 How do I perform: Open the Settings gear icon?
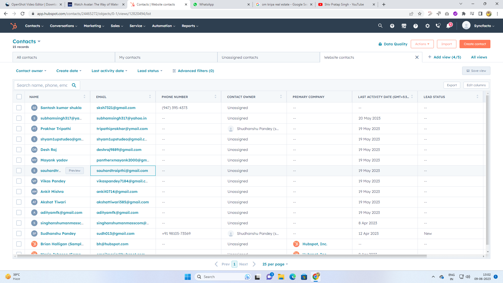click(x=427, y=26)
